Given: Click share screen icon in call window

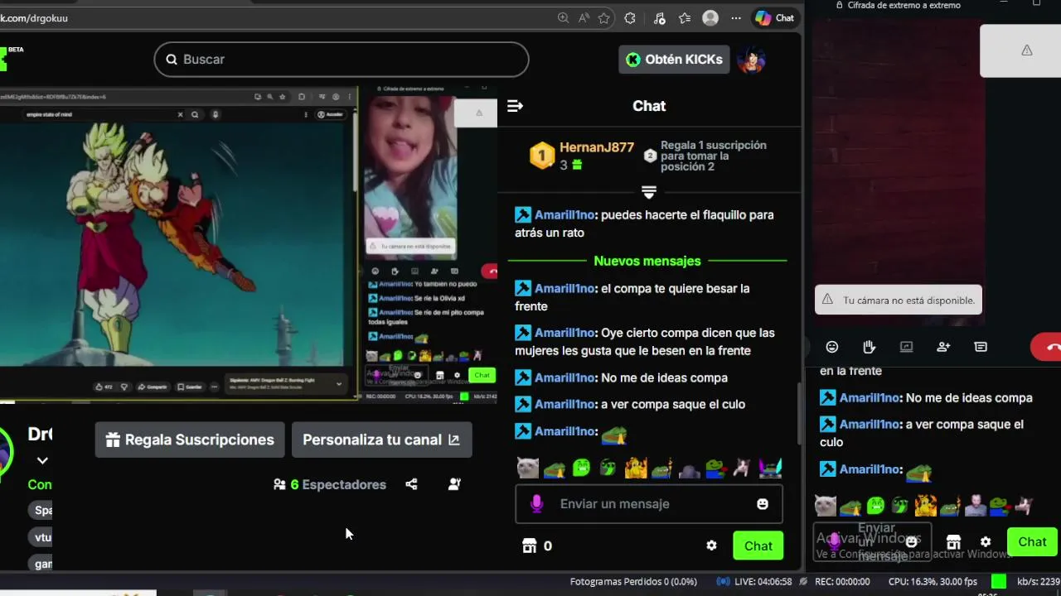Looking at the screenshot, I should coord(906,347).
